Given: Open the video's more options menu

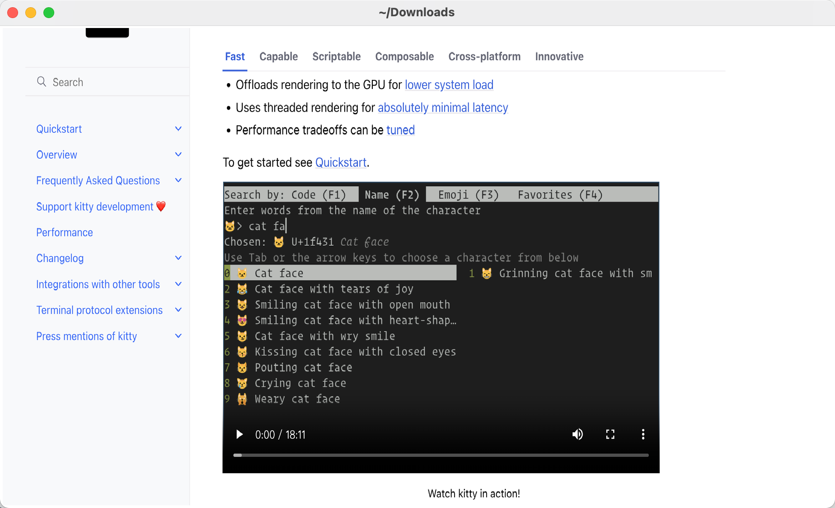Looking at the screenshot, I should (643, 434).
